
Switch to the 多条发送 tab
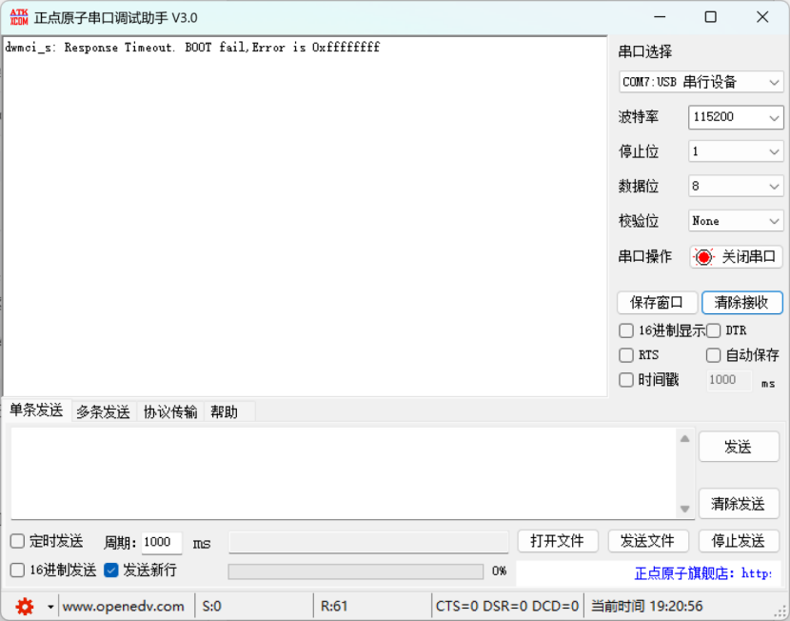[x=103, y=411]
